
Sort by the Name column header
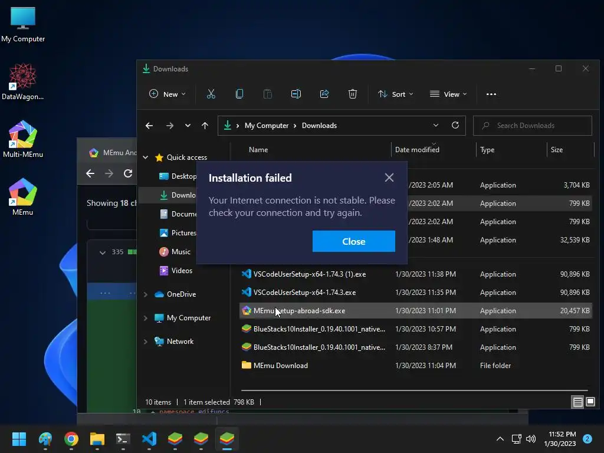(x=258, y=150)
